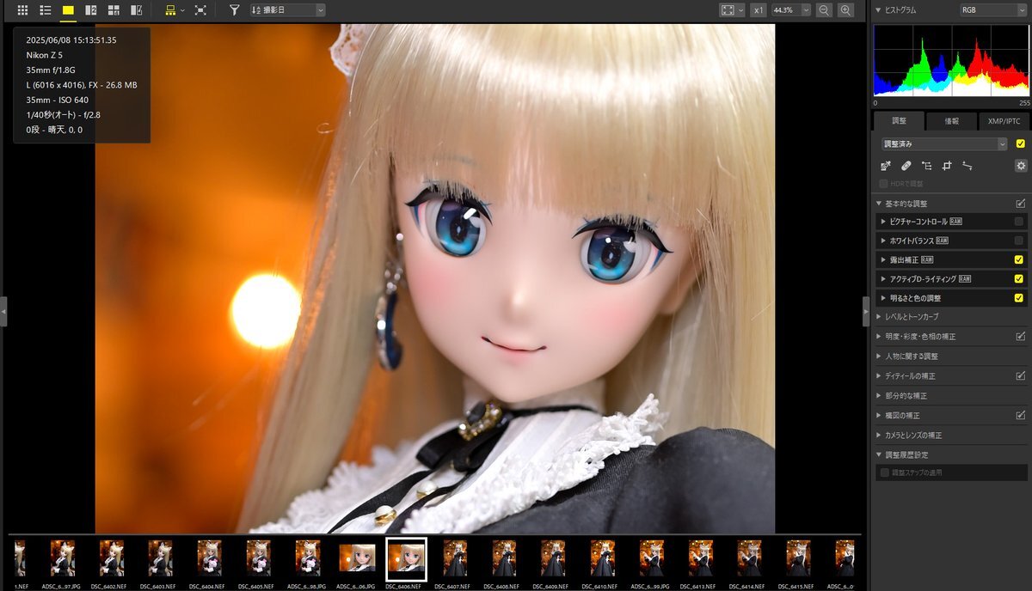Collapse the right panel with edge arrow
Screen dimensions: 1032x591
point(866,311)
